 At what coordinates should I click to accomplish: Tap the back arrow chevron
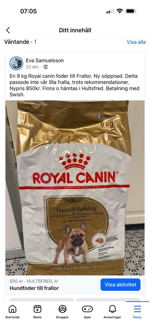coord(8,30)
